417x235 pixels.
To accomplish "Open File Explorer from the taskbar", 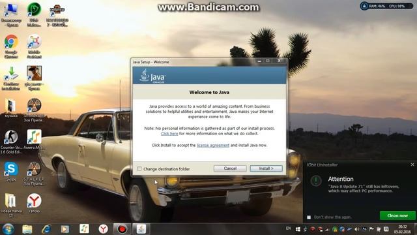I will click(27, 229).
